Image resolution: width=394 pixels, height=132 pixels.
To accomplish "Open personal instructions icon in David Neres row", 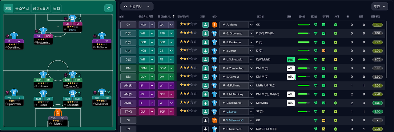I will (205, 103).
